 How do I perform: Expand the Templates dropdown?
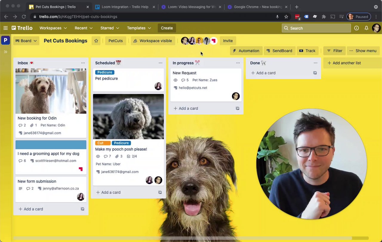tap(139, 28)
